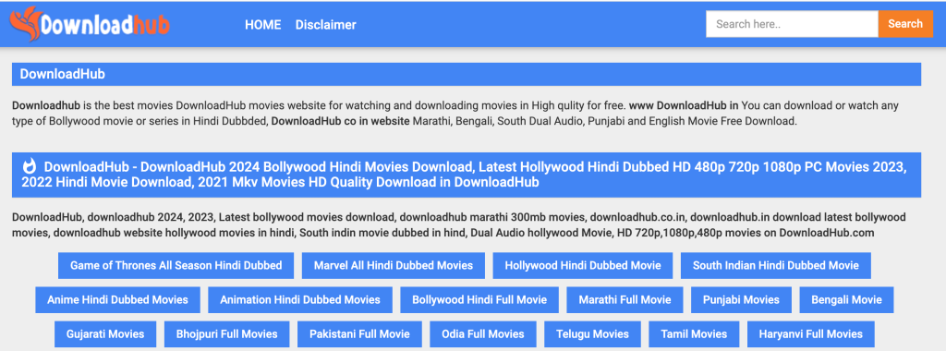The width and height of the screenshot is (946, 351).
Task: Open the Disclaimer page
Action: coord(326,25)
